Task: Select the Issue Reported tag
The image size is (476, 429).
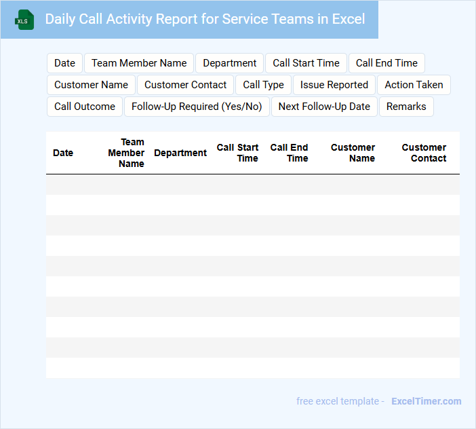Action: pos(334,85)
